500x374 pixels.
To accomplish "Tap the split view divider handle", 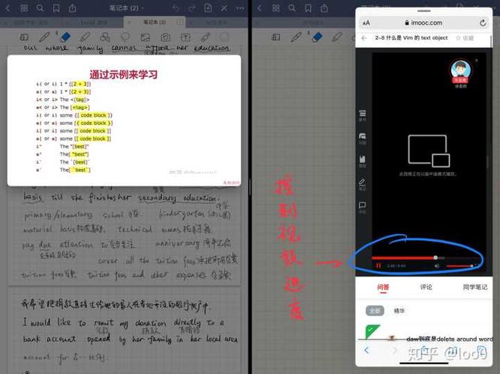I will coord(250,187).
